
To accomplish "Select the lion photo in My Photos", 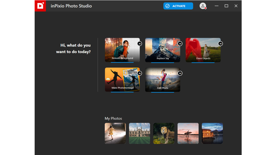I will click(x=164, y=133).
